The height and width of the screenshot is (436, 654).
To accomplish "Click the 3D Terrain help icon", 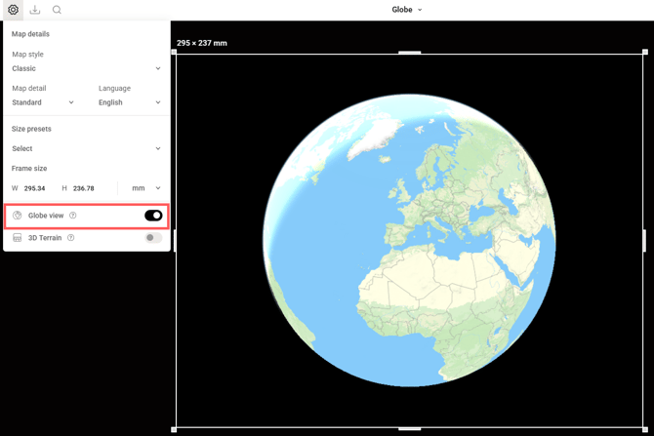I will click(70, 238).
